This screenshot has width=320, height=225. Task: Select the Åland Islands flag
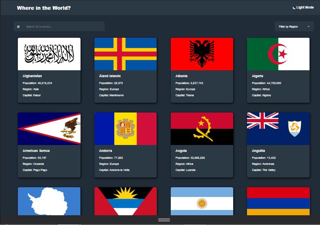[125, 54]
